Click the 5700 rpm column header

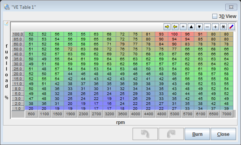click(x=188, y=114)
